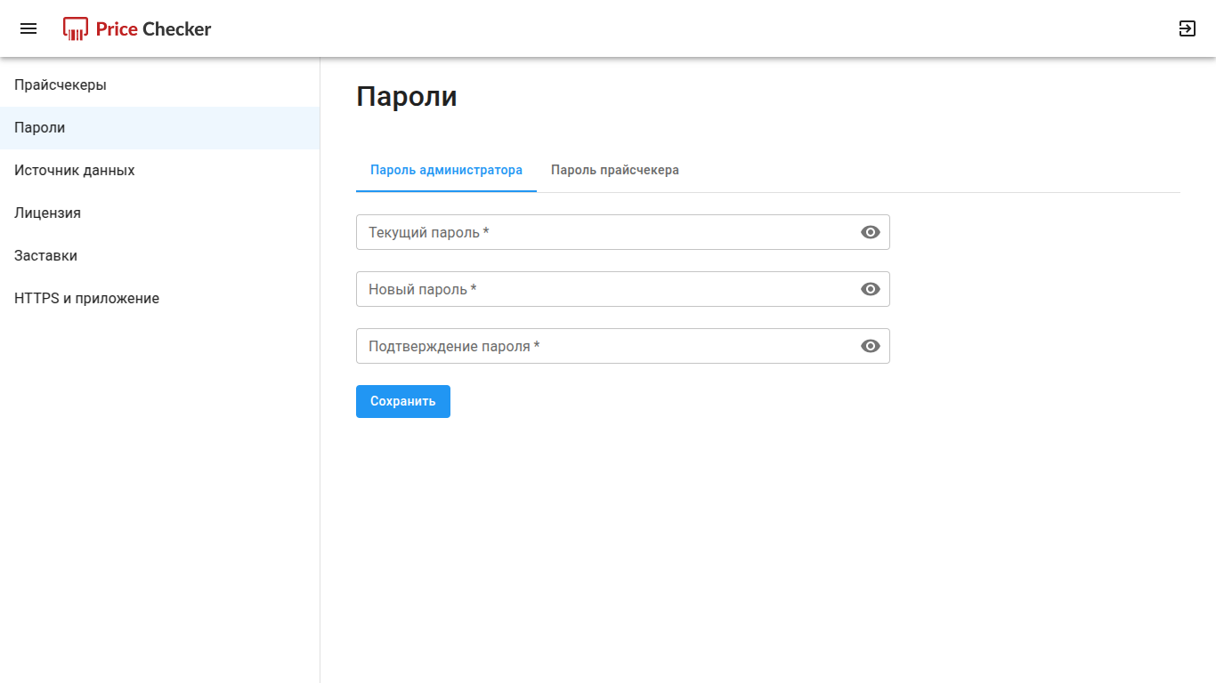
Task: Open Заставки in the sidebar
Action: (x=160, y=256)
